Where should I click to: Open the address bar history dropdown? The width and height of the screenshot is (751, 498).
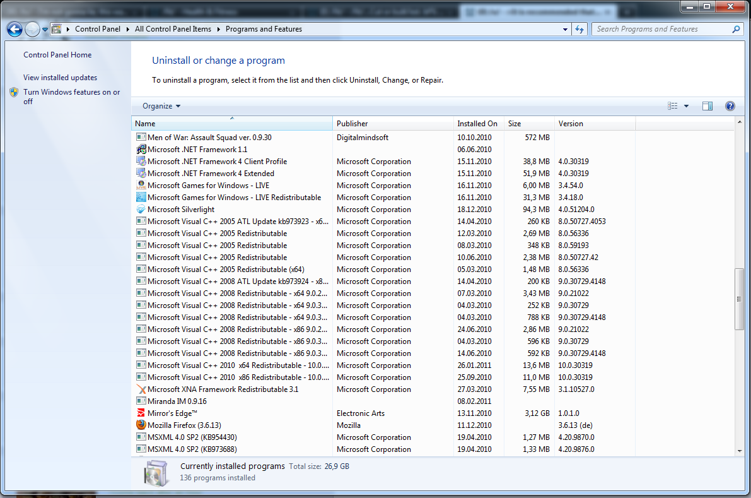click(565, 29)
